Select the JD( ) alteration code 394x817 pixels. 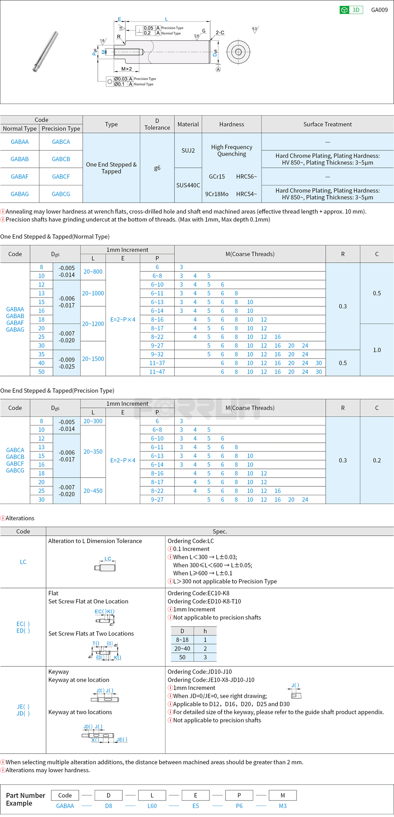[x=23, y=714]
